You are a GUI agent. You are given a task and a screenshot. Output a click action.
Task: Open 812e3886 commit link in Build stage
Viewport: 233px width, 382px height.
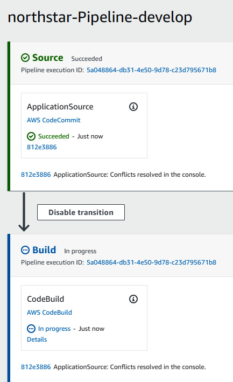[36, 367]
